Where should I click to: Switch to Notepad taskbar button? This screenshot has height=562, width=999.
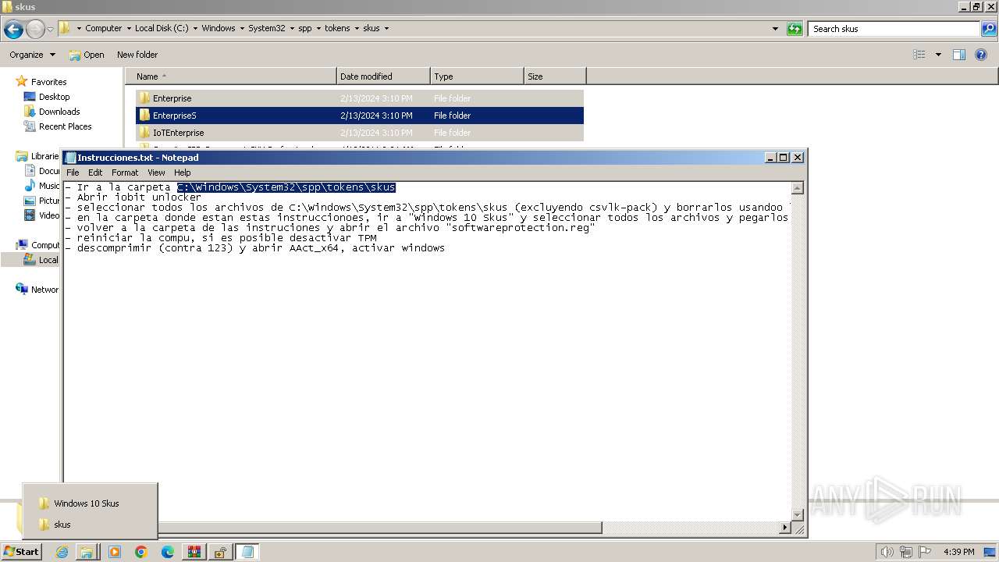(247, 552)
